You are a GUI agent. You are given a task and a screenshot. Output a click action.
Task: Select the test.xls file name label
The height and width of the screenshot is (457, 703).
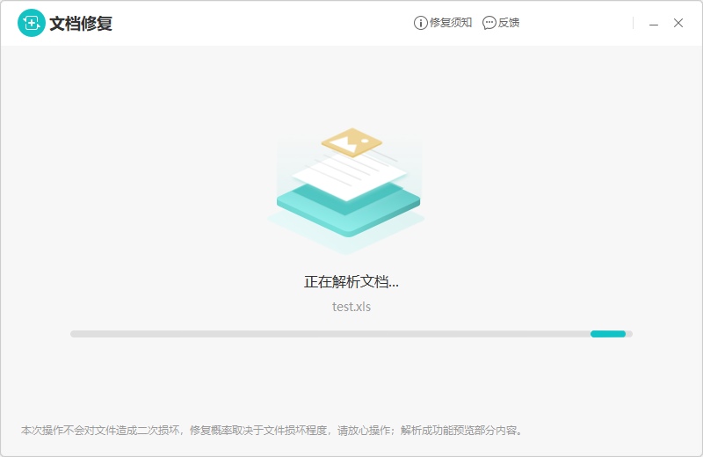[x=351, y=307]
